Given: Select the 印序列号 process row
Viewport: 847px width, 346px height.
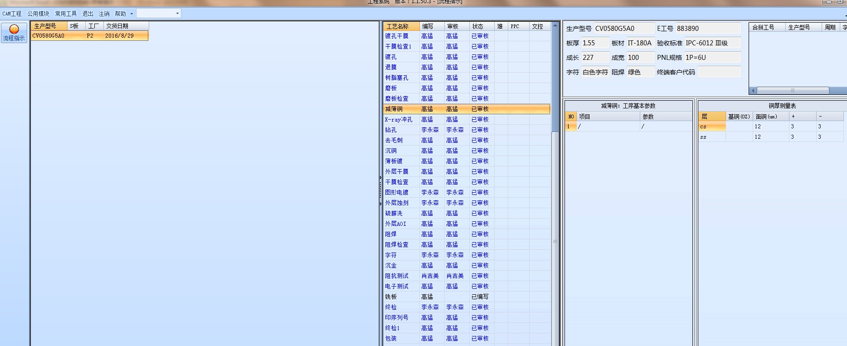Looking at the screenshot, I should coord(467,317).
